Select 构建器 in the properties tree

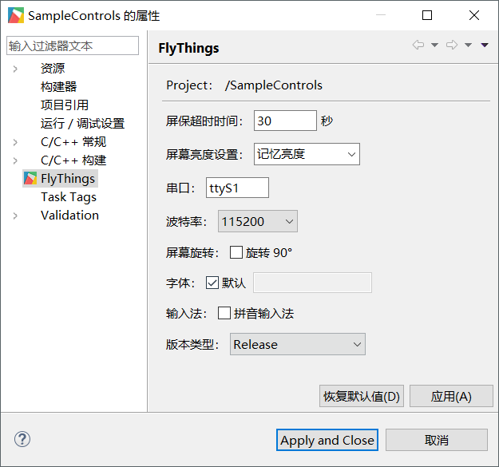[59, 86]
